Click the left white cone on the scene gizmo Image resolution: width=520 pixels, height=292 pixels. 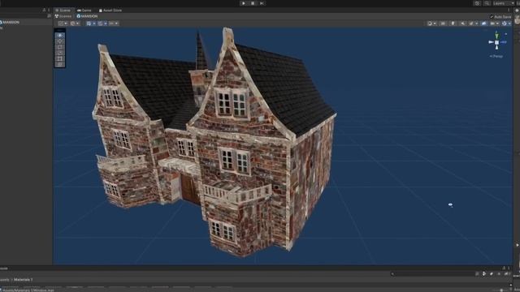click(492, 42)
